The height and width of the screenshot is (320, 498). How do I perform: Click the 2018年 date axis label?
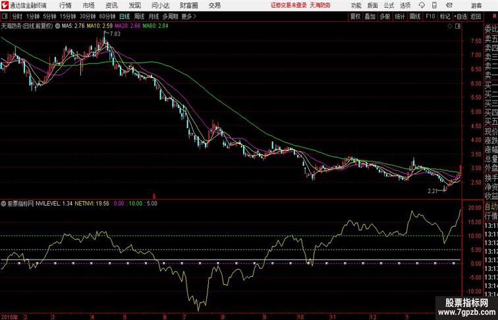coord(9,317)
